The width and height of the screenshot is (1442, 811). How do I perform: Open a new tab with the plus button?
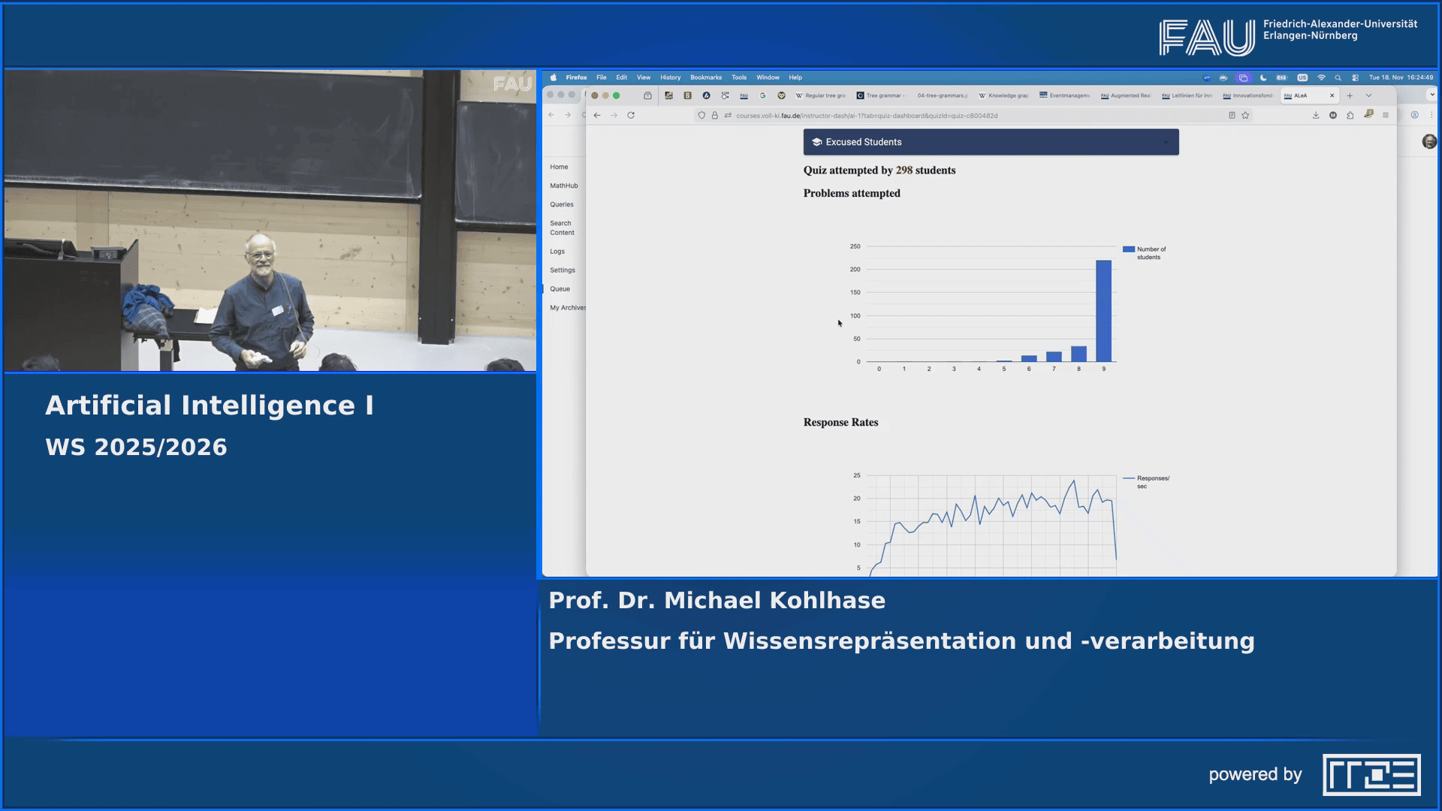click(1350, 96)
